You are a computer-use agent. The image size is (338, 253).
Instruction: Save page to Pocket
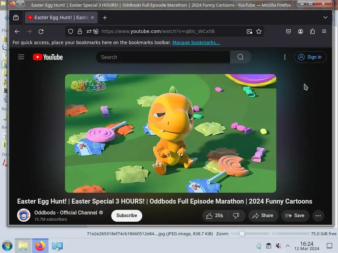click(x=288, y=31)
